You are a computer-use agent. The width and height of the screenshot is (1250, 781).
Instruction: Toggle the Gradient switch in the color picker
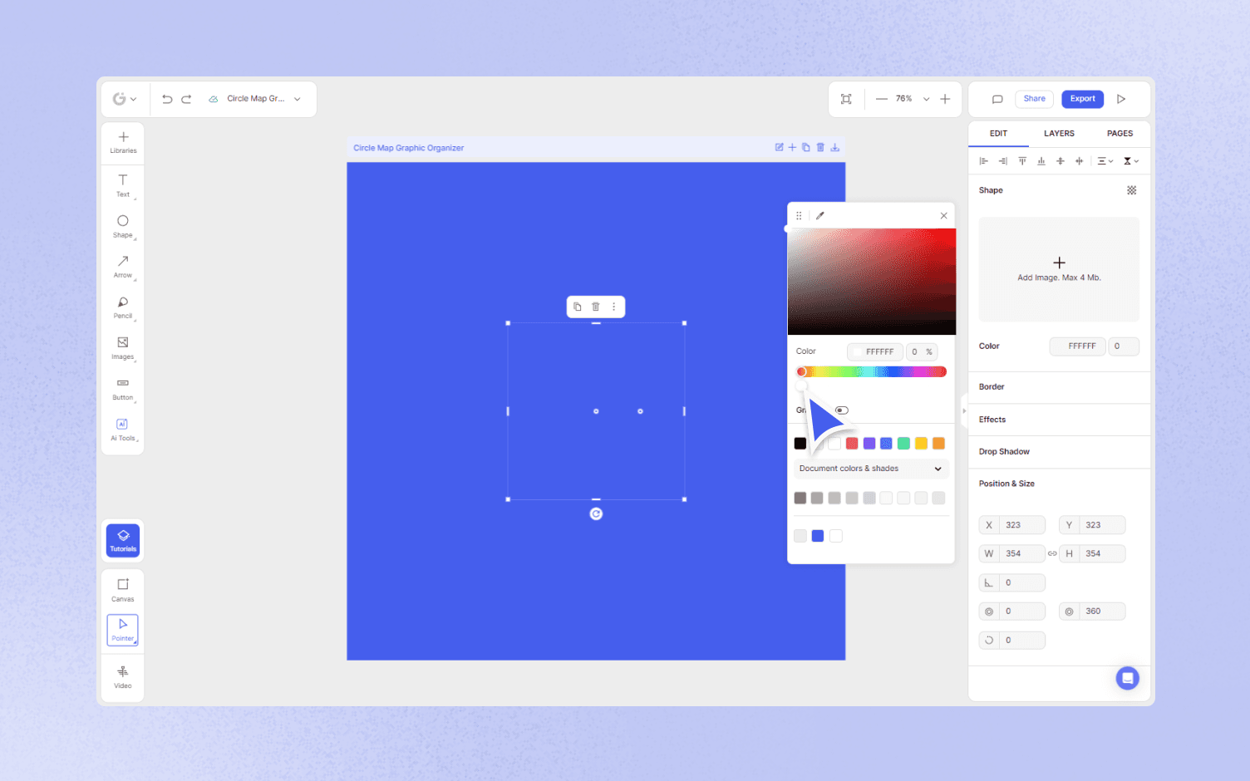[841, 410]
